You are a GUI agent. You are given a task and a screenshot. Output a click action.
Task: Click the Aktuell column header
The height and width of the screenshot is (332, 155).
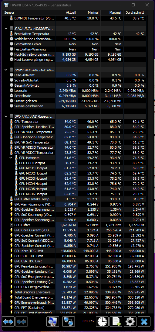pyautogui.click(x=66, y=13)
